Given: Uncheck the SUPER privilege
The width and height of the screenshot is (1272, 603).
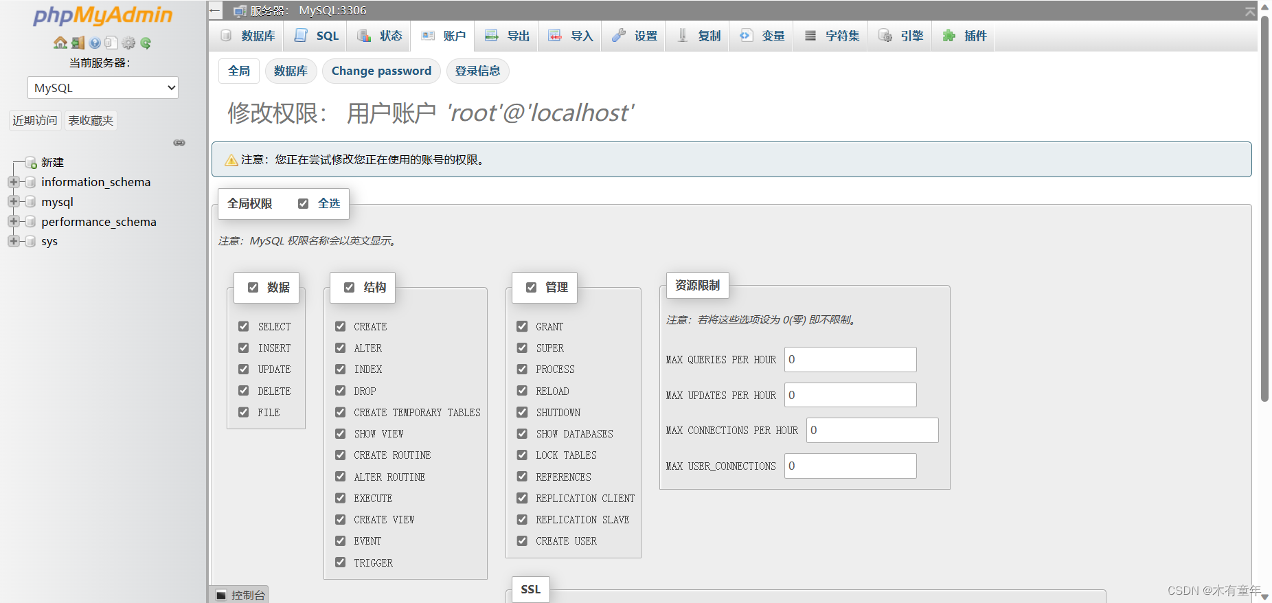Looking at the screenshot, I should (522, 348).
